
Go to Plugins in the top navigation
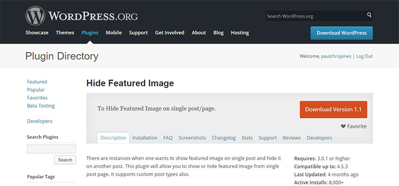click(90, 33)
